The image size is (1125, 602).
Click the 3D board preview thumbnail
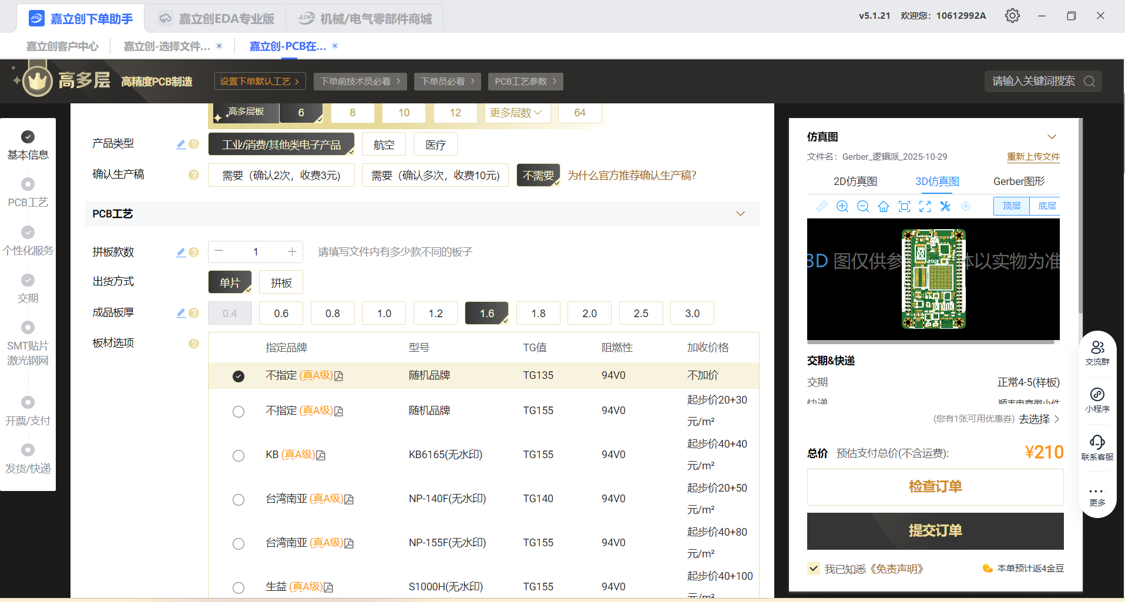[933, 279]
